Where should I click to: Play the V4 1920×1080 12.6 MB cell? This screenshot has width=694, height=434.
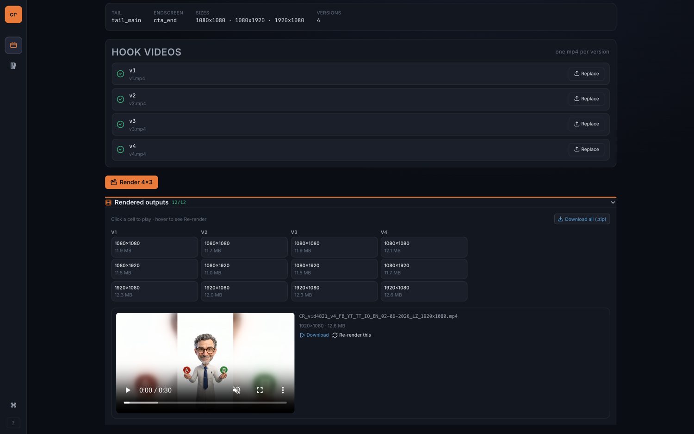tap(424, 291)
